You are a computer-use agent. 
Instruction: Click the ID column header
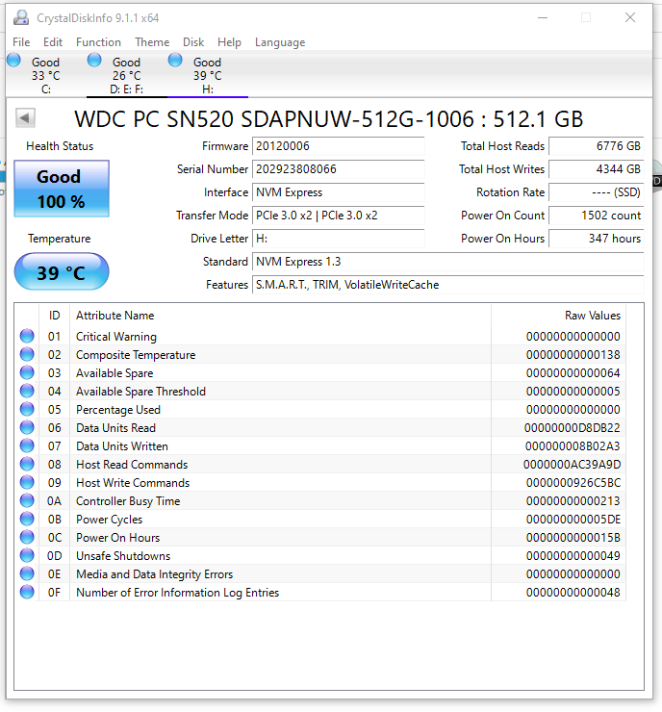(x=55, y=316)
